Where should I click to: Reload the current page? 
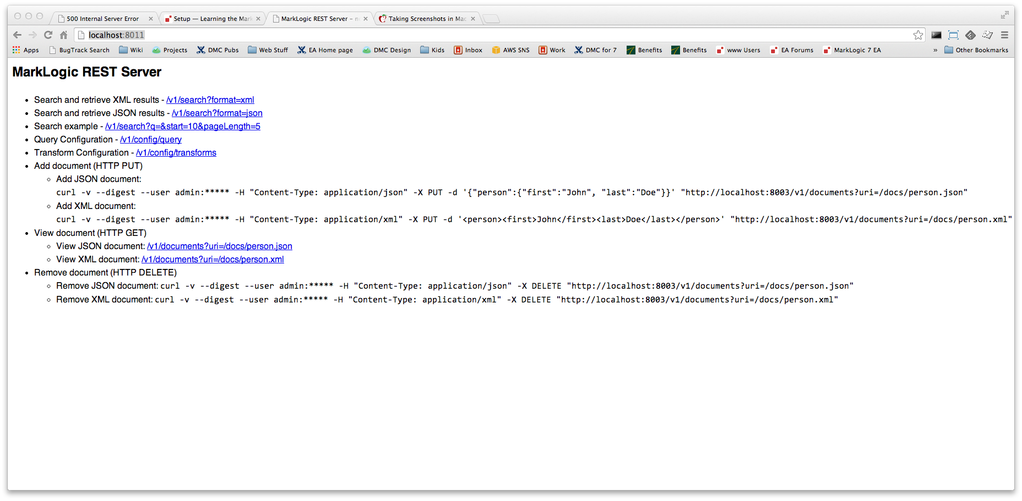[48, 35]
